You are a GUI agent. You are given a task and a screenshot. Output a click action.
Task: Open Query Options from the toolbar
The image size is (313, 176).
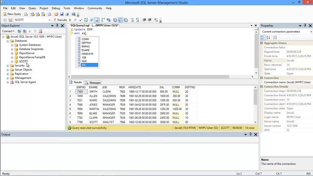(x=91, y=20)
